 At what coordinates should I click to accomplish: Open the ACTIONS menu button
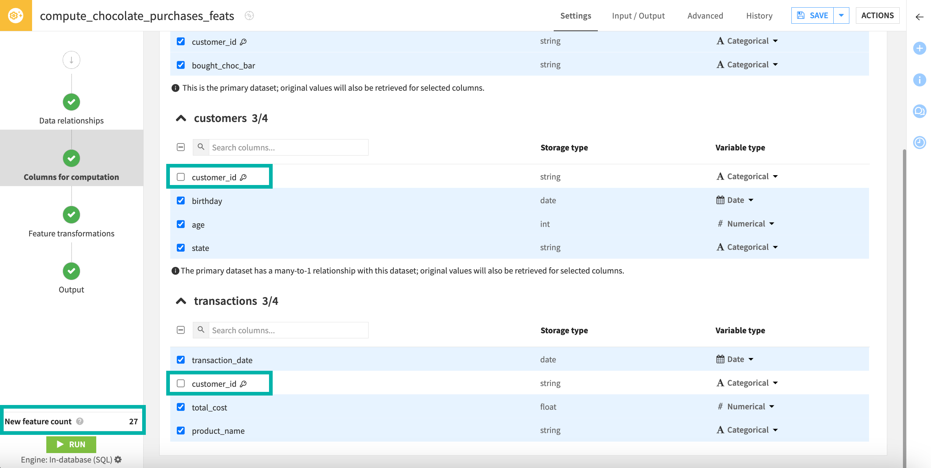pyautogui.click(x=877, y=15)
